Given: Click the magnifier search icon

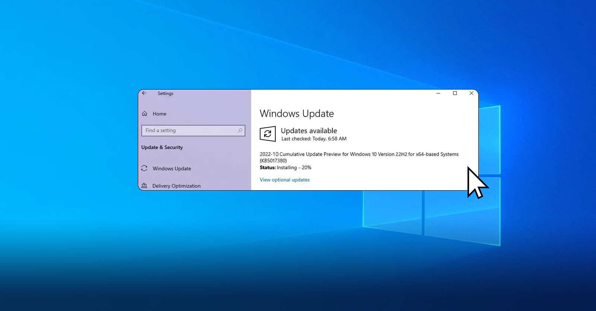Looking at the screenshot, I should [240, 130].
